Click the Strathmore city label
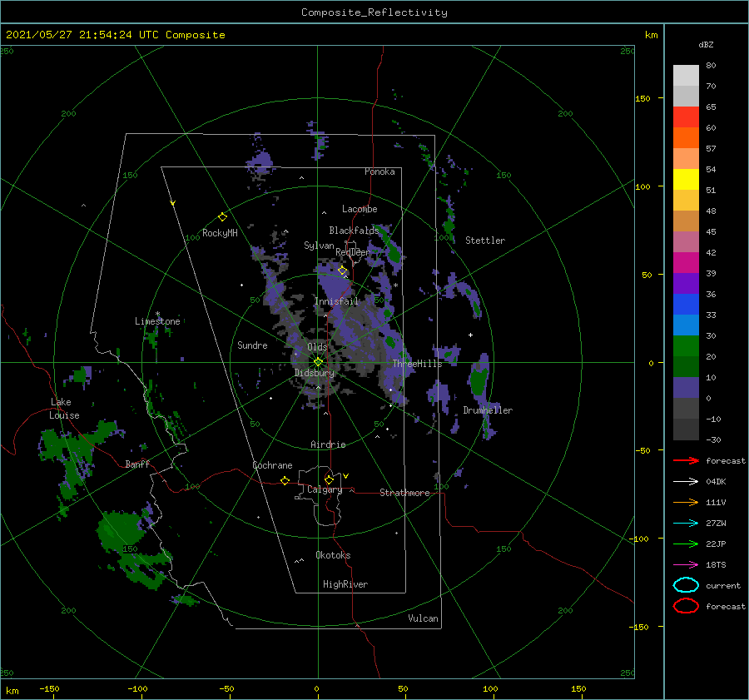This screenshot has width=749, height=700. pos(404,493)
